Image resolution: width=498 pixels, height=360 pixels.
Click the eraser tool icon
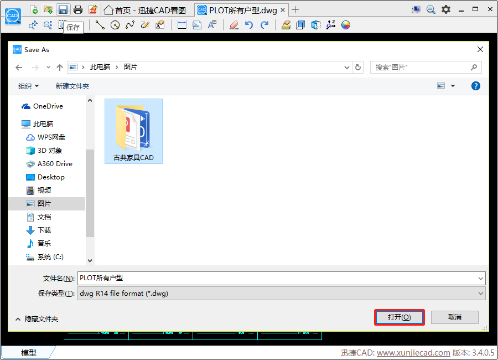click(234, 25)
